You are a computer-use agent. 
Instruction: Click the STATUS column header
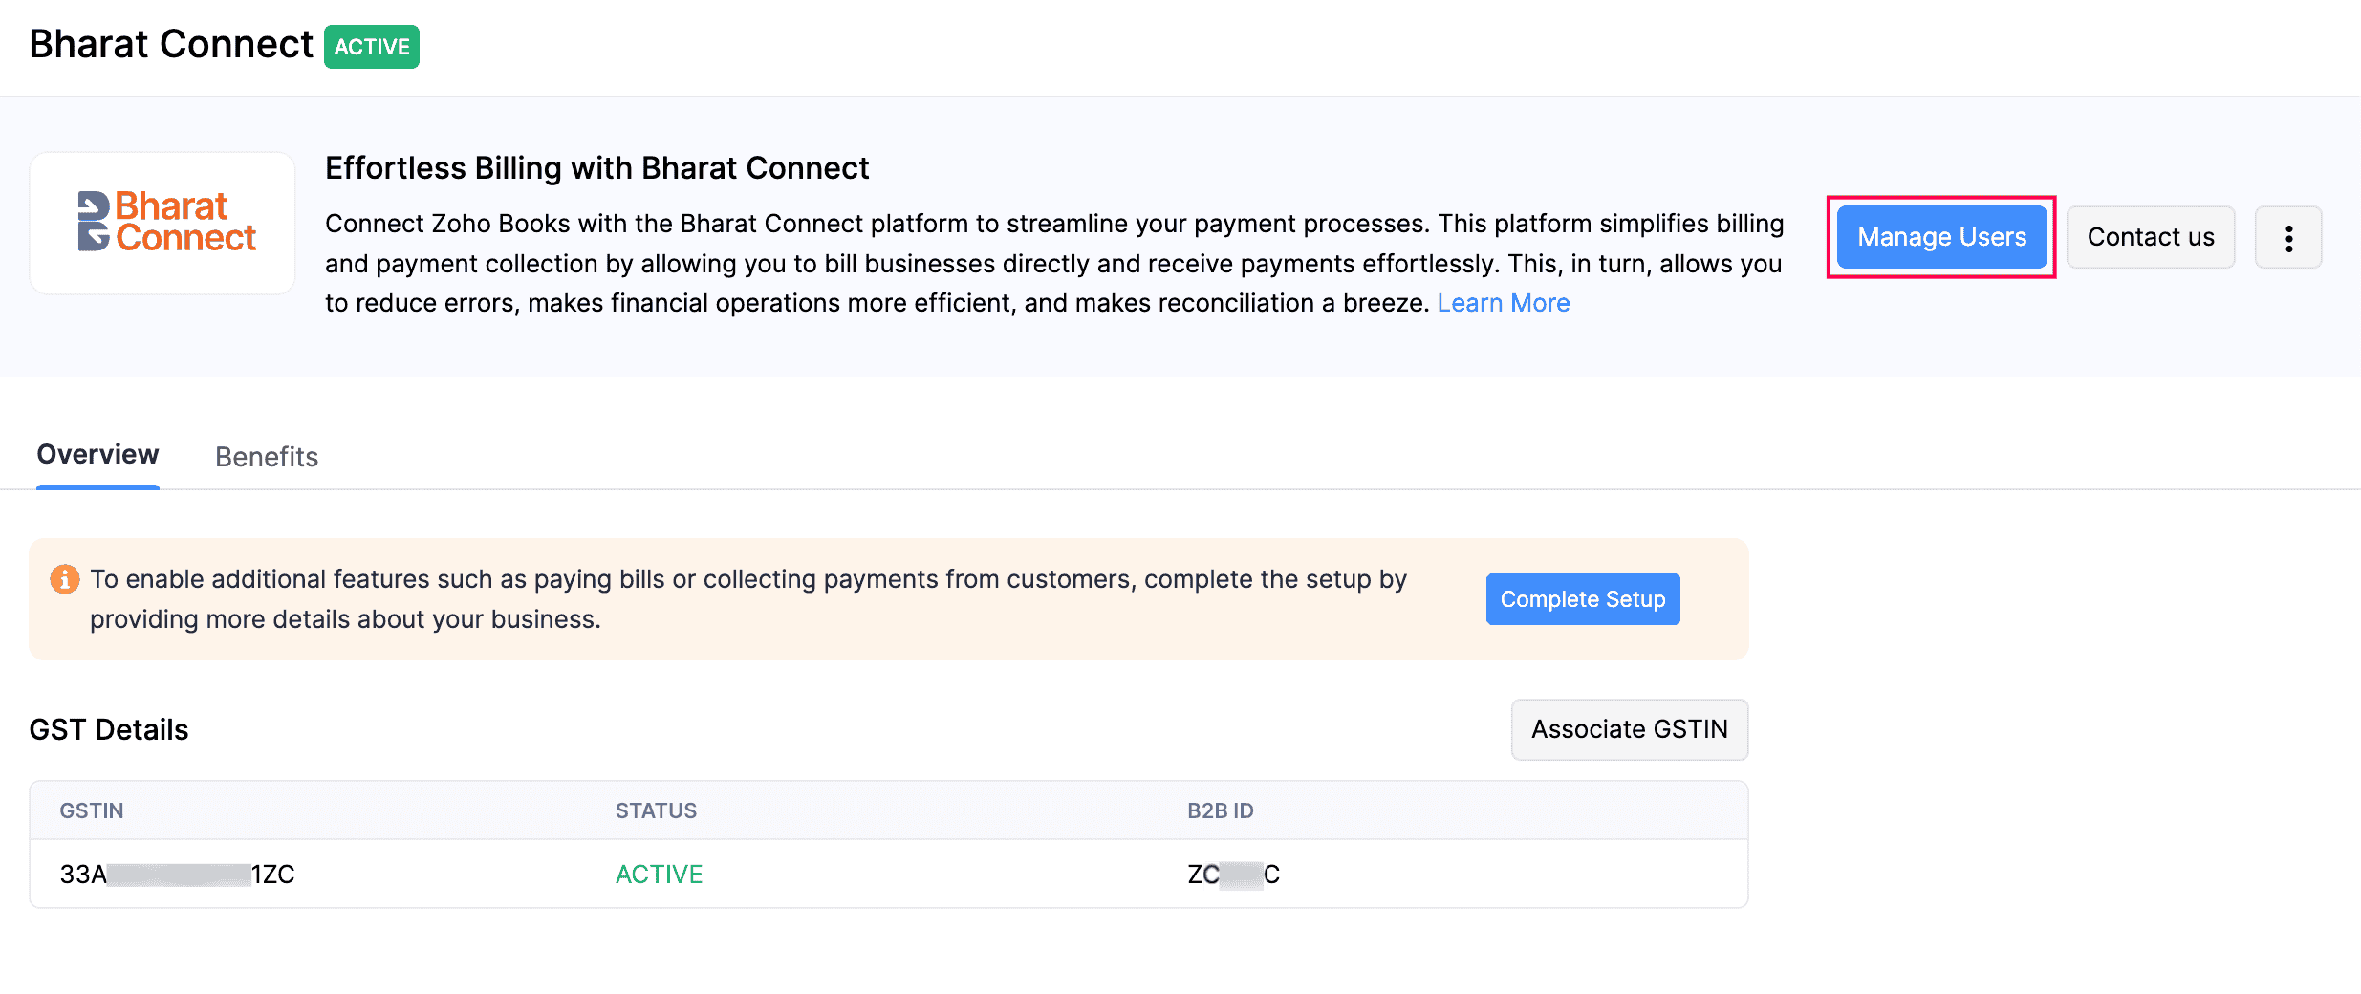(656, 810)
